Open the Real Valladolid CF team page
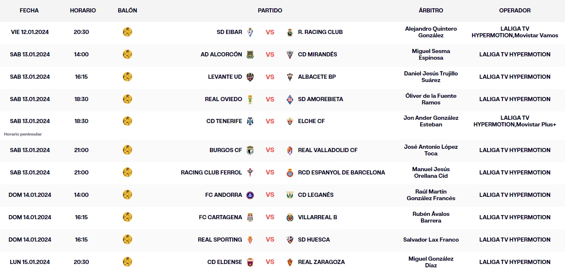The width and height of the screenshot is (565, 276). tap(328, 150)
